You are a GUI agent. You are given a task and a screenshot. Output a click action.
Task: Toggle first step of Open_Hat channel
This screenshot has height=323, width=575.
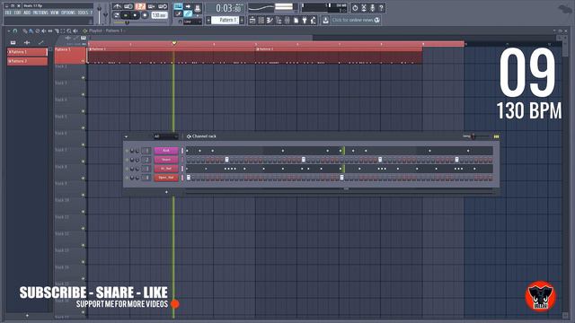[x=189, y=178]
